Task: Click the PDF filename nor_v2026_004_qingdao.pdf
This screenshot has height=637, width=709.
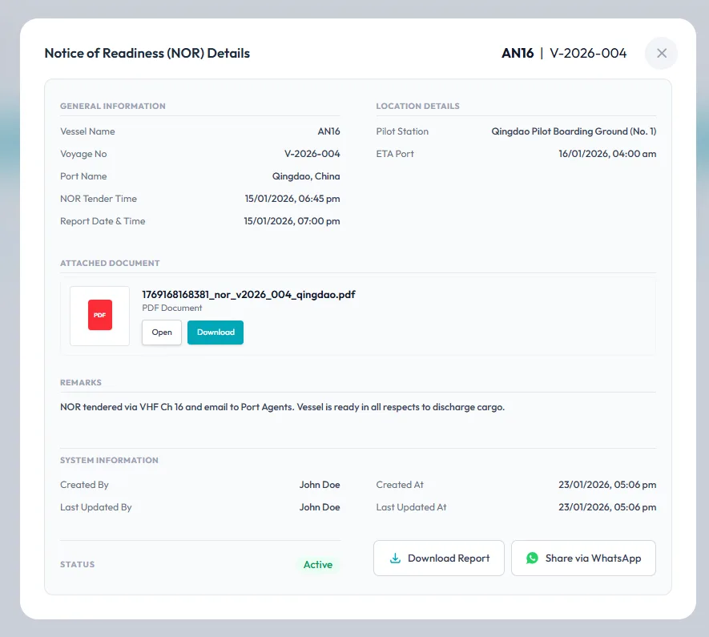Action: 248,294
